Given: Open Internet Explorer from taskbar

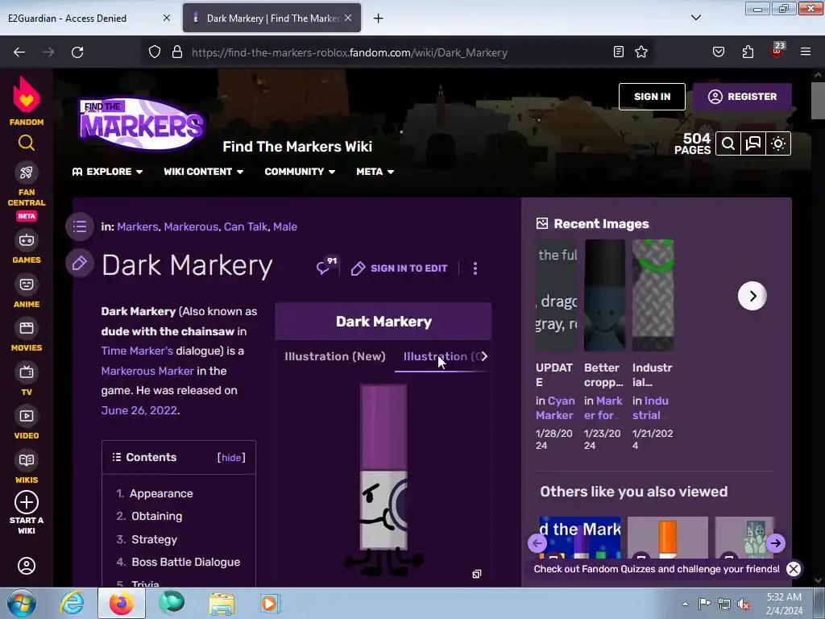Looking at the screenshot, I should [x=72, y=603].
